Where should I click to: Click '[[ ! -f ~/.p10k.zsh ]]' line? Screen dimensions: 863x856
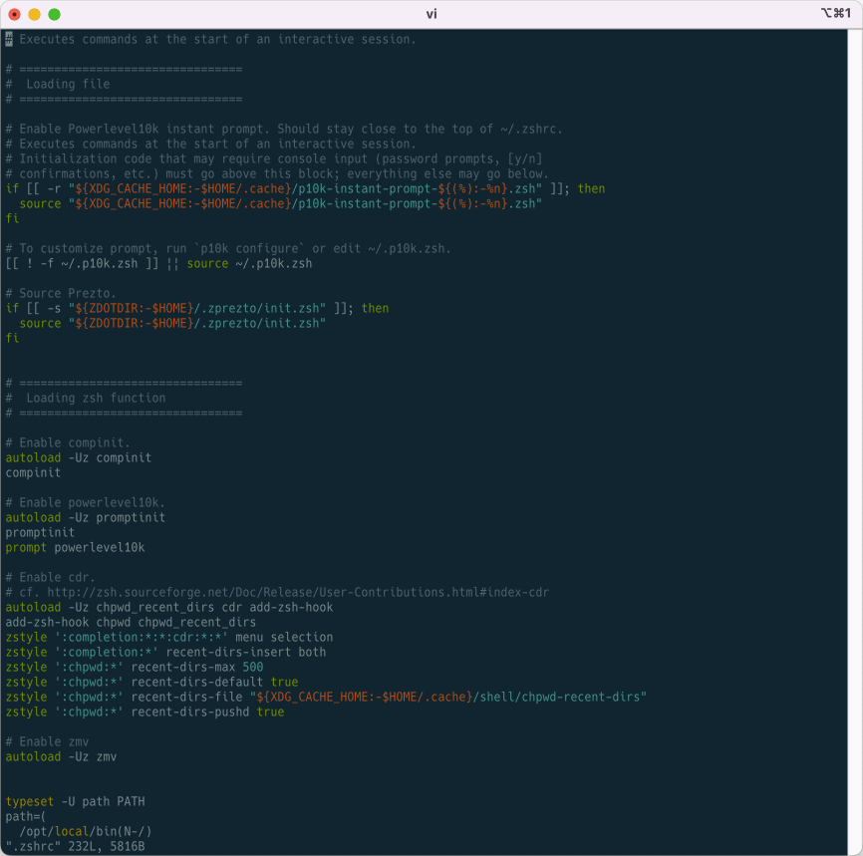point(159,264)
